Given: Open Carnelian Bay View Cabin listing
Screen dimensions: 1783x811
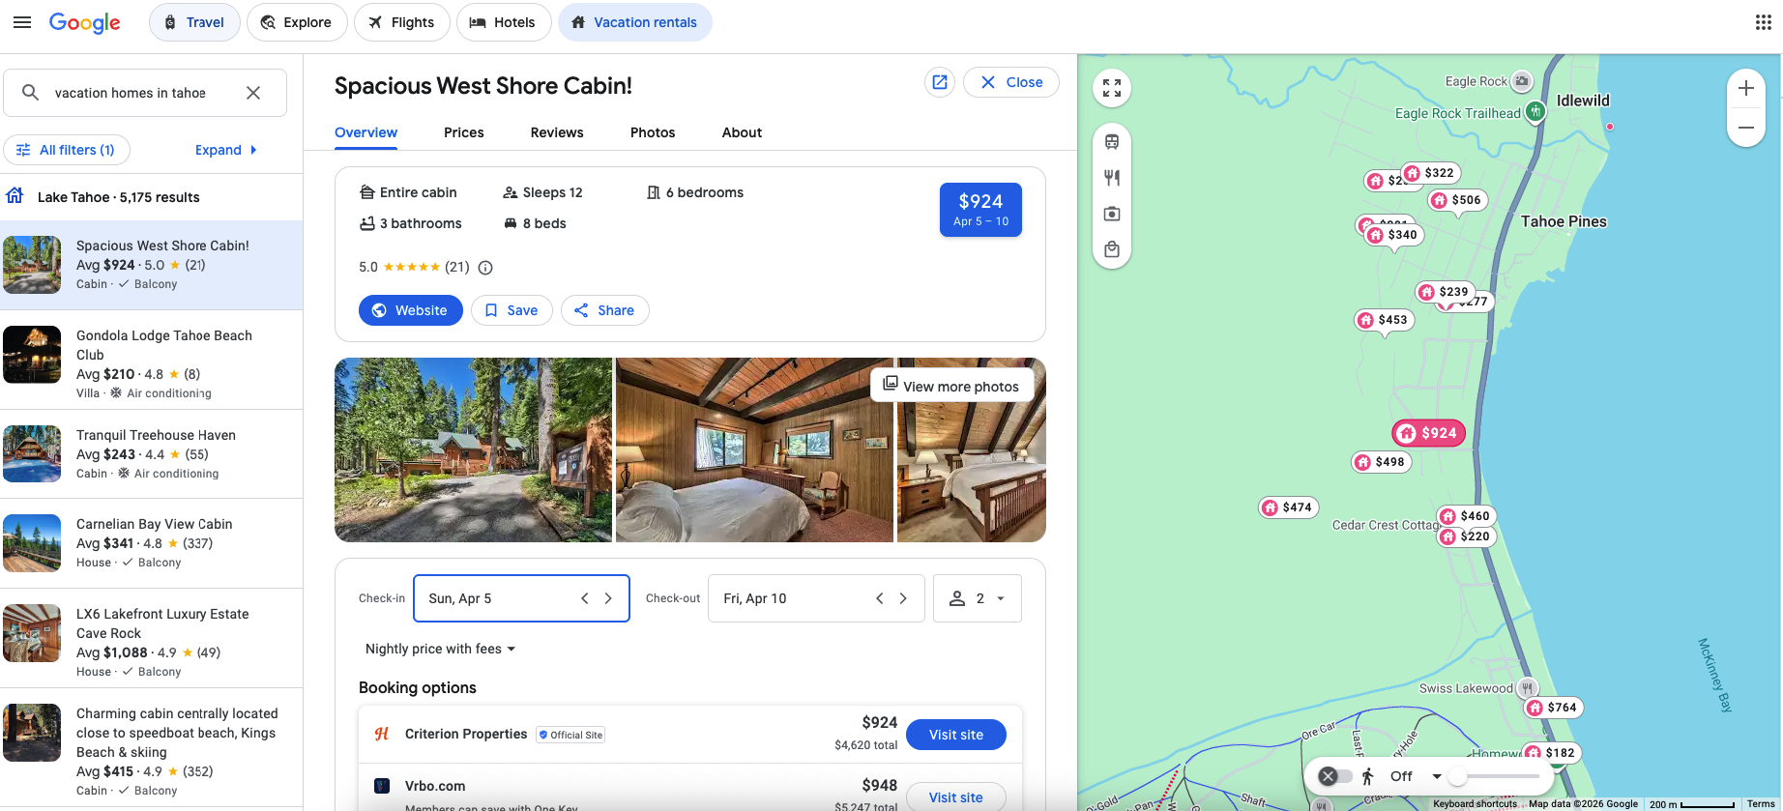Looking at the screenshot, I should [x=152, y=543].
